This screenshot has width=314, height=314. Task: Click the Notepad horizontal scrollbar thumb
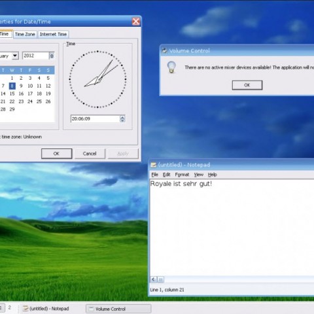161,279
